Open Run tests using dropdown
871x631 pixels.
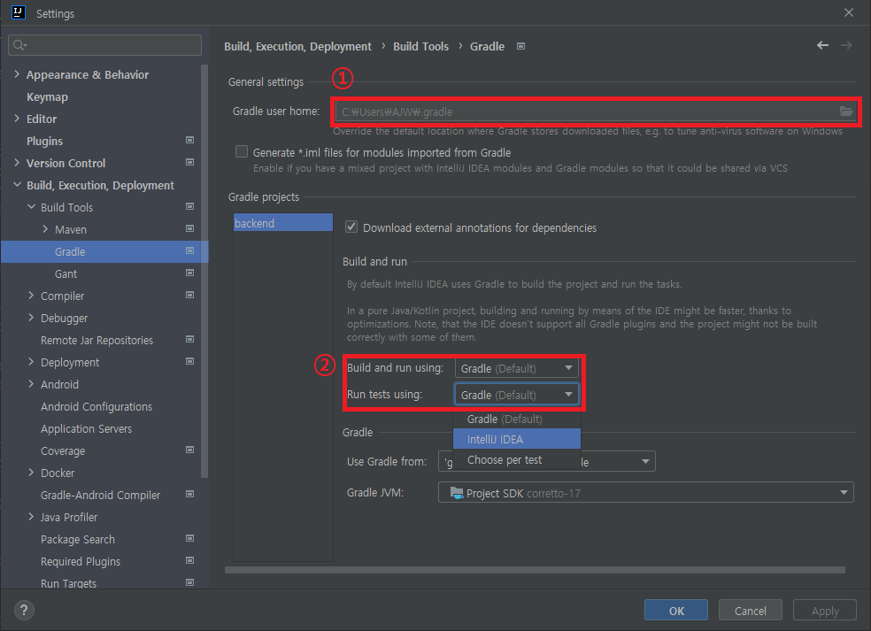(x=517, y=395)
